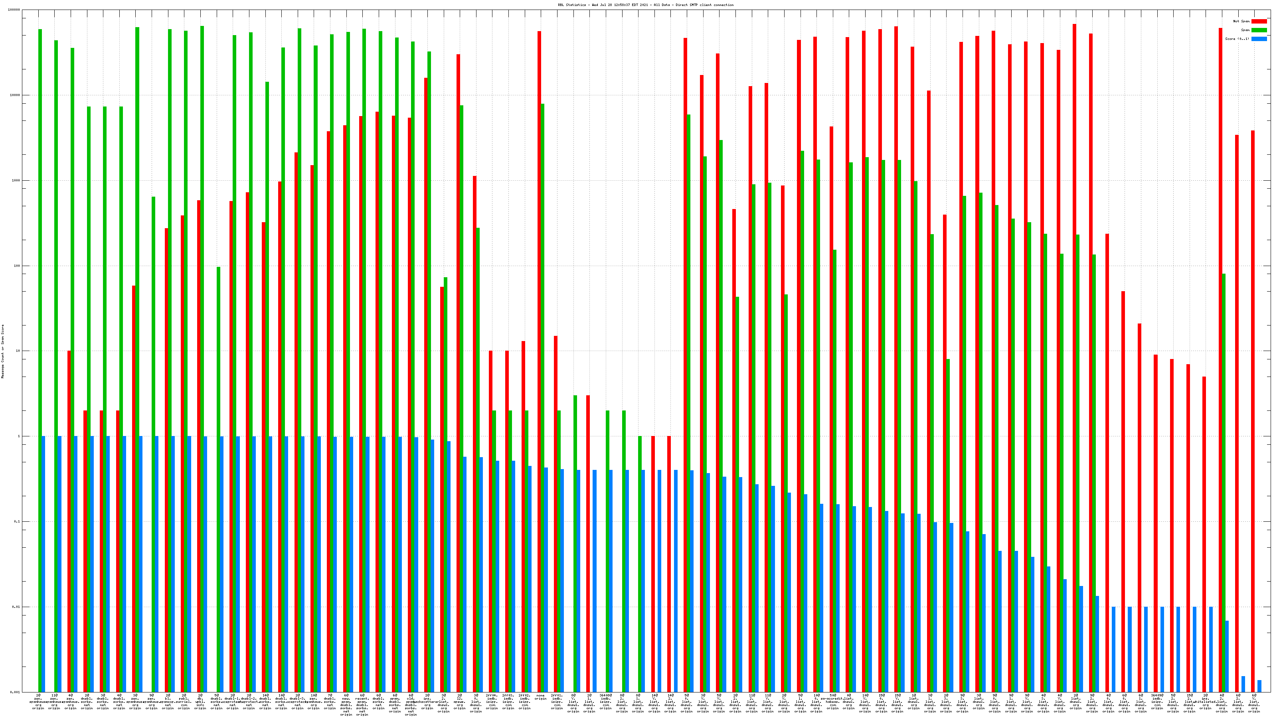Click the 'Not Spam' legend label text
The height and width of the screenshot is (718, 1277).
click(x=1241, y=21)
